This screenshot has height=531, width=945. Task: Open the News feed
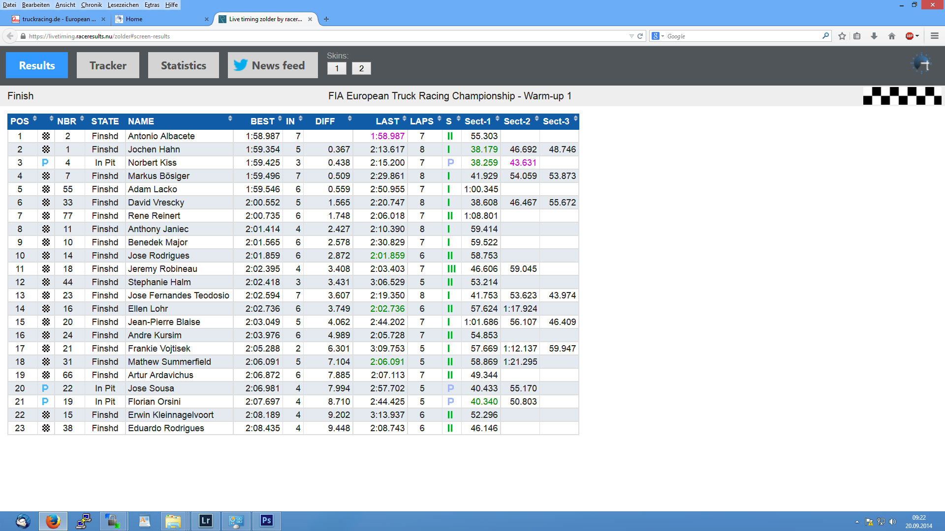[273, 65]
